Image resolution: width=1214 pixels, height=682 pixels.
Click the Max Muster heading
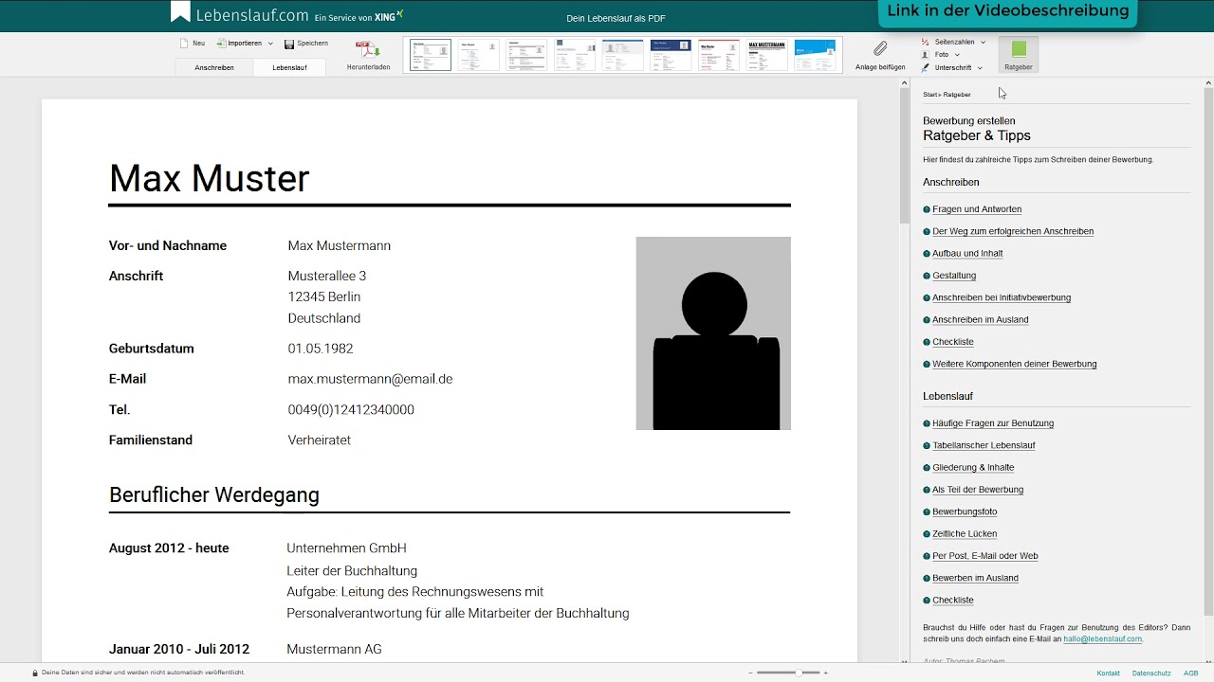pos(210,178)
